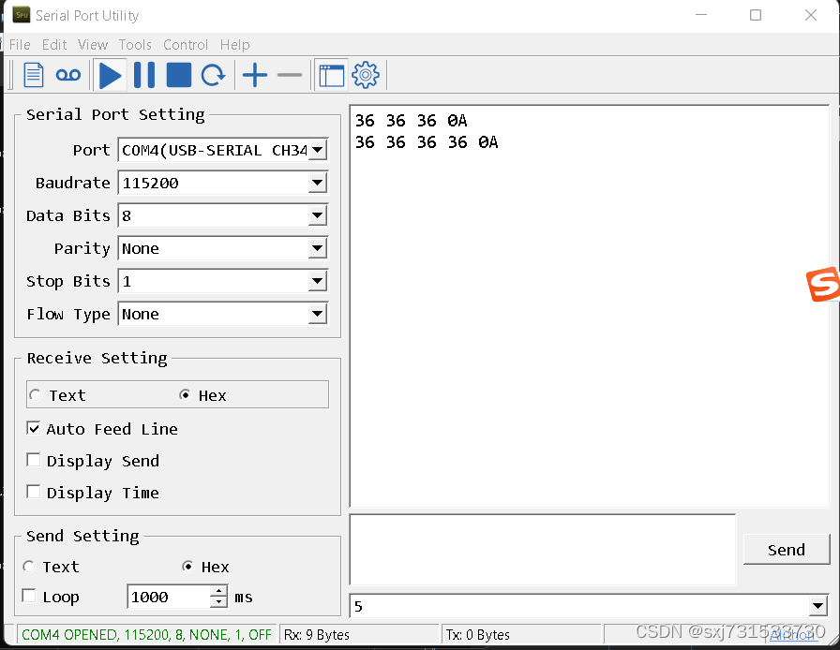The width and height of the screenshot is (840, 650).
Task: Open the send history dropdown showing 5
Action: [x=817, y=606]
